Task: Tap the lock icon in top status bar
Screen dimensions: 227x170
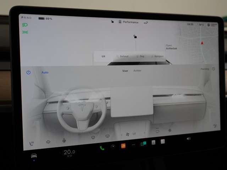Action: [112, 22]
